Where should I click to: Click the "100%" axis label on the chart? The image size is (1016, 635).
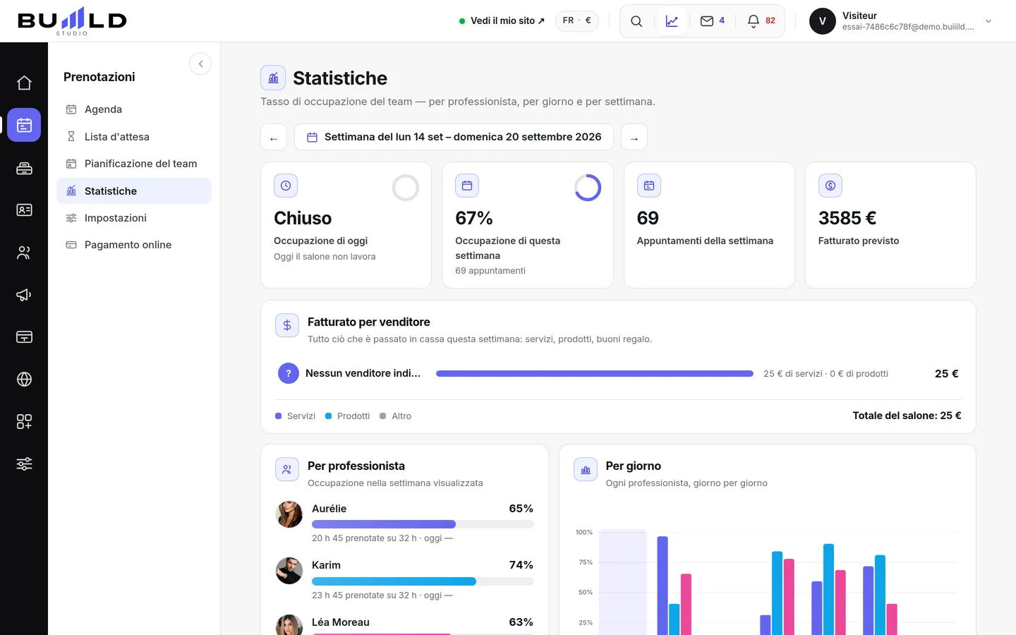(584, 533)
